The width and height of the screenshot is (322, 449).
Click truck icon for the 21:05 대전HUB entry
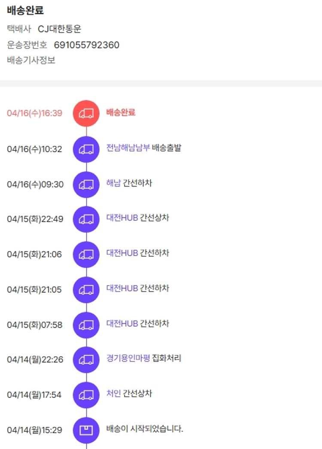86,289
